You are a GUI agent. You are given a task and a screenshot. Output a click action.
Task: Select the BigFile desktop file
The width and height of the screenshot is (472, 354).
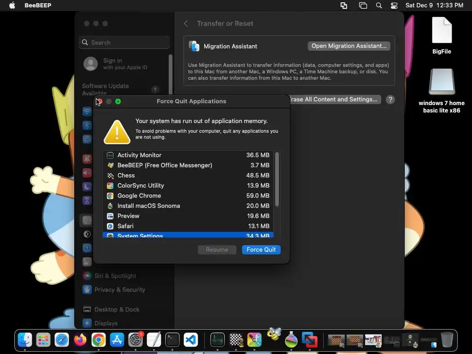[x=442, y=35]
